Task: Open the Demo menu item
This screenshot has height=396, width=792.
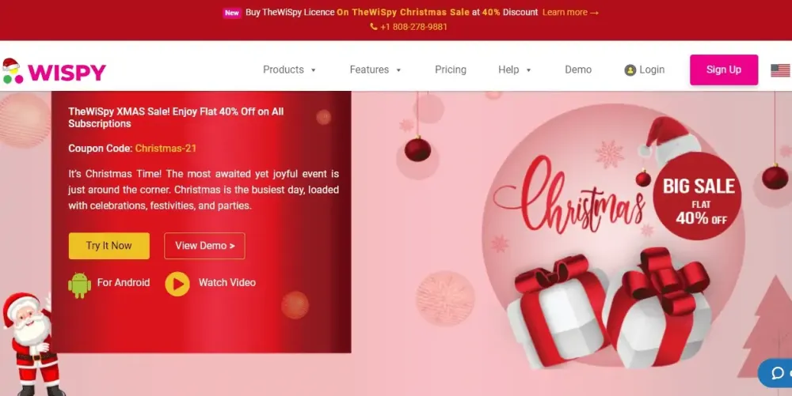Action: pyautogui.click(x=578, y=70)
